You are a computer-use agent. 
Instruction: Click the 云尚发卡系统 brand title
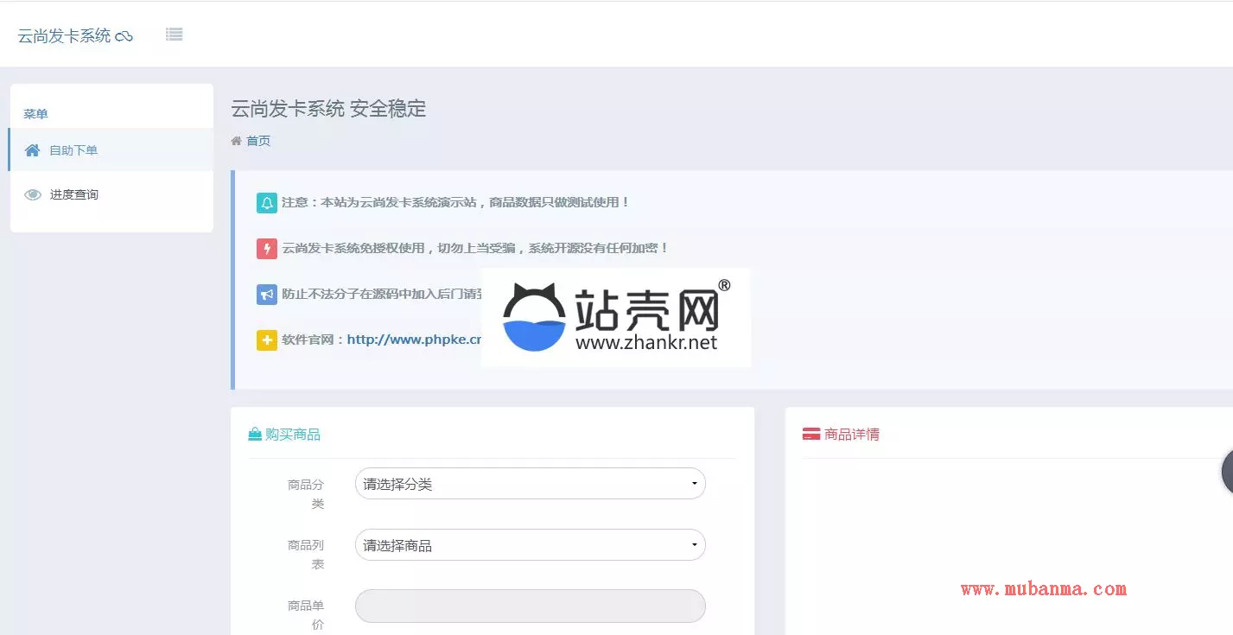[64, 36]
